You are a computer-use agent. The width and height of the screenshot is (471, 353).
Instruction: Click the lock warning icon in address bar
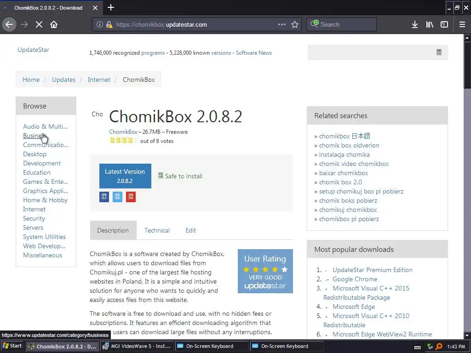pyautogui.click(x=109, y=24)
